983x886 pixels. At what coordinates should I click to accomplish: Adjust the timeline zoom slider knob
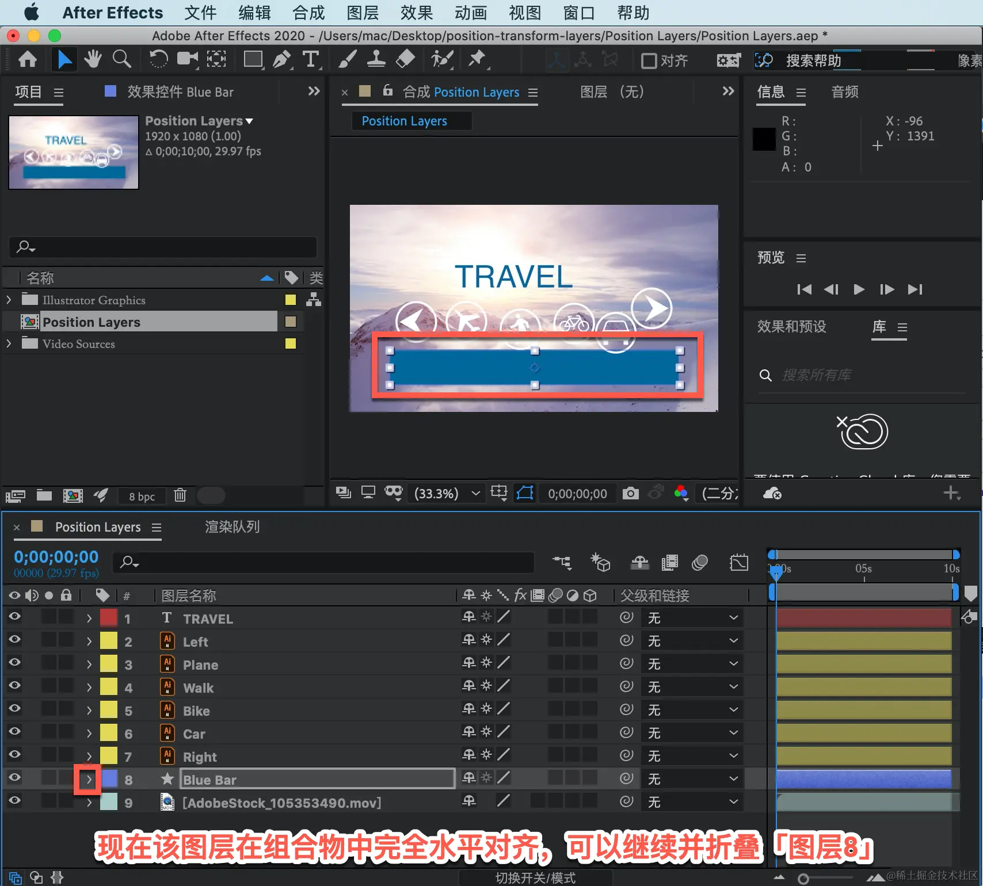(x=803, y=879)
